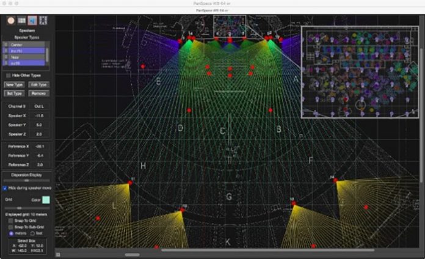
Task: Enable the Snap To Sub-Grid checkbox
Action: tap(10, 227)
